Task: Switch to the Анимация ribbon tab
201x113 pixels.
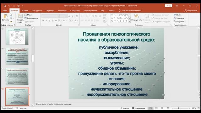Action: point(62,10)
